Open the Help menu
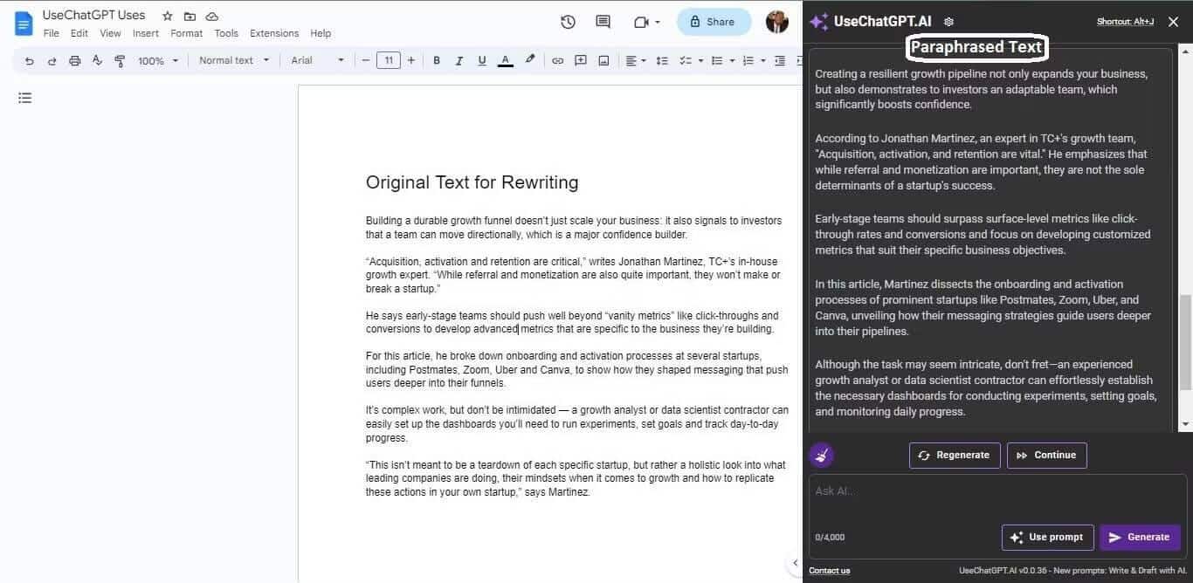The image size is (1193, 583). pyautogui.click(x=321, y=33)
